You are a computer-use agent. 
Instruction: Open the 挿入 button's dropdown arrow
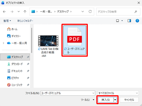pos(115,100)
